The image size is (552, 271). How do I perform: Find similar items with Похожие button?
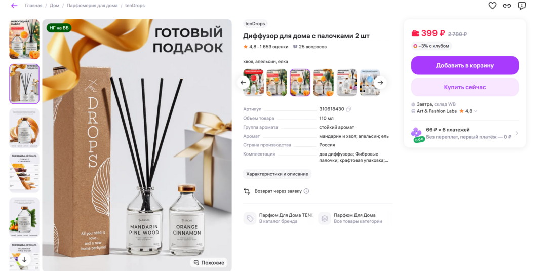tap(209, 262)
